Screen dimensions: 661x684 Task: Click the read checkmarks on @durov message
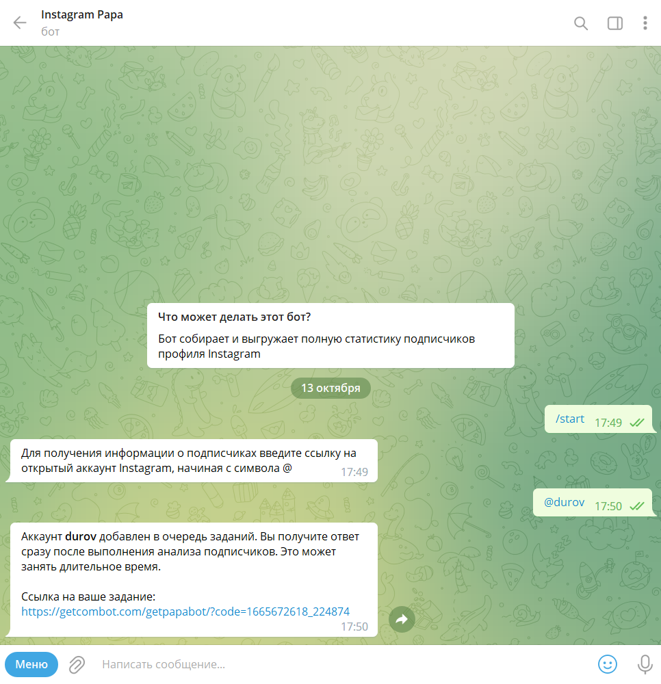click(637, 506)
